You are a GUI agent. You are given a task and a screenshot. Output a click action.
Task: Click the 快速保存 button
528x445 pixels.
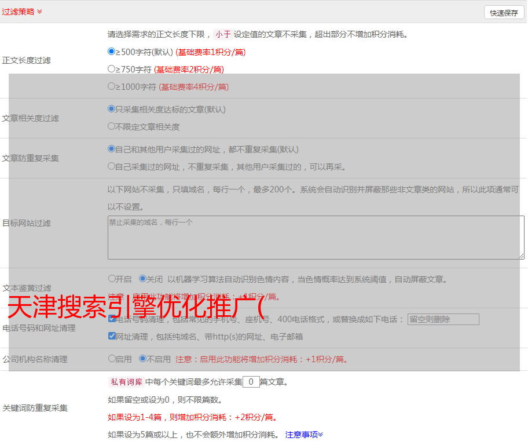504,13
